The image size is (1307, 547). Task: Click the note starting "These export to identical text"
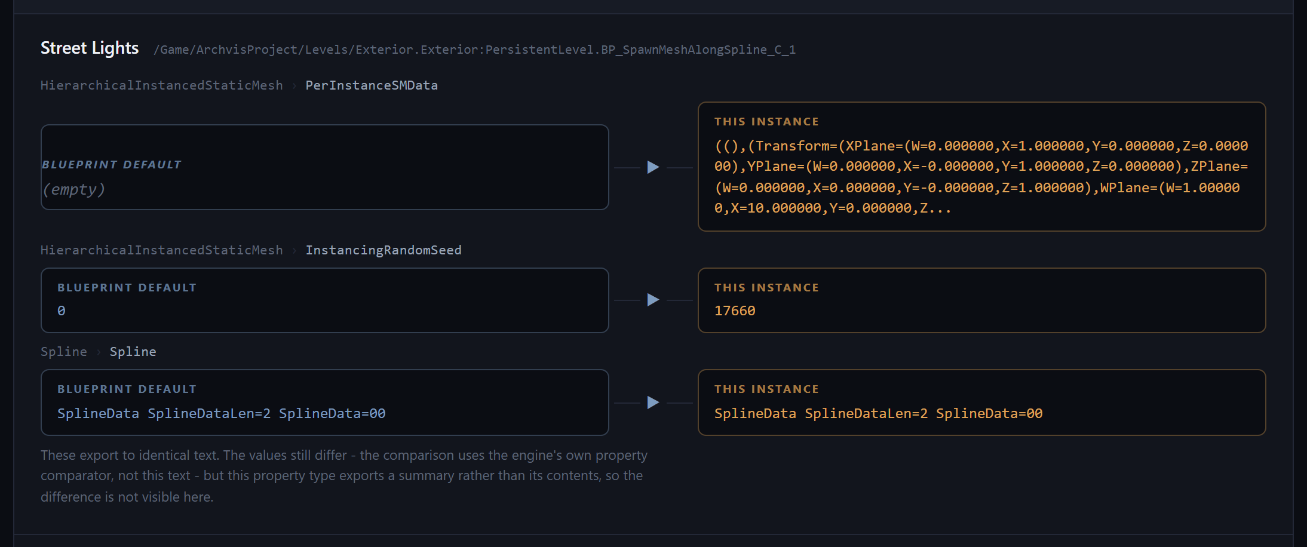point(344,476)
